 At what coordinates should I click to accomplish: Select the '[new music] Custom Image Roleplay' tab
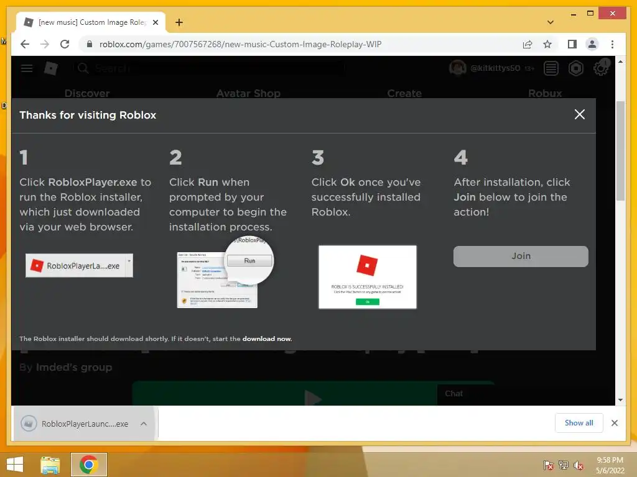click(x=91, y=22)
